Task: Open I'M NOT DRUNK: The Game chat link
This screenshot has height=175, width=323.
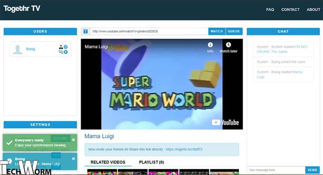Action: pyautogui.click(x=282, y=49)
